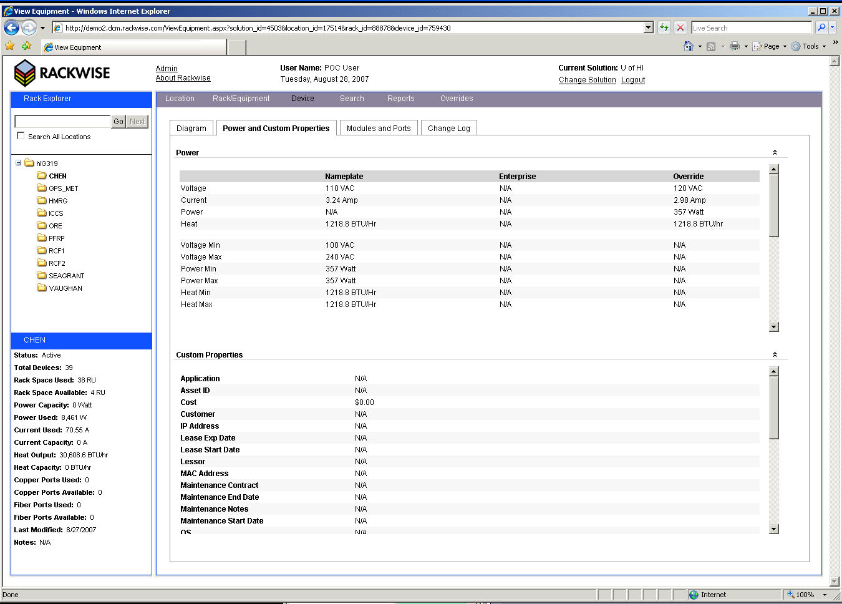Click the Live Search magnifier icon
842x604 pixels.
(821, 27)
